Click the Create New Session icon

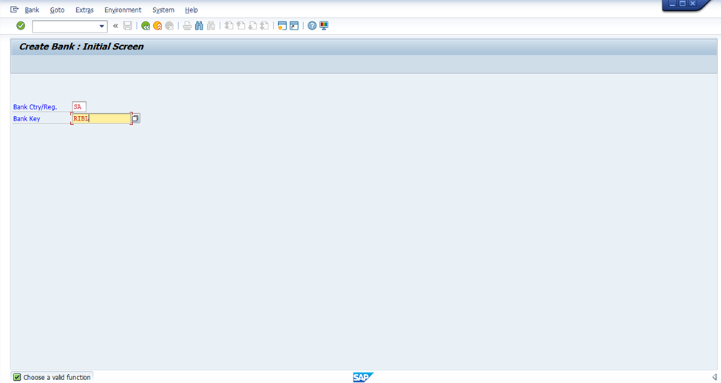(x=282, y=26)
